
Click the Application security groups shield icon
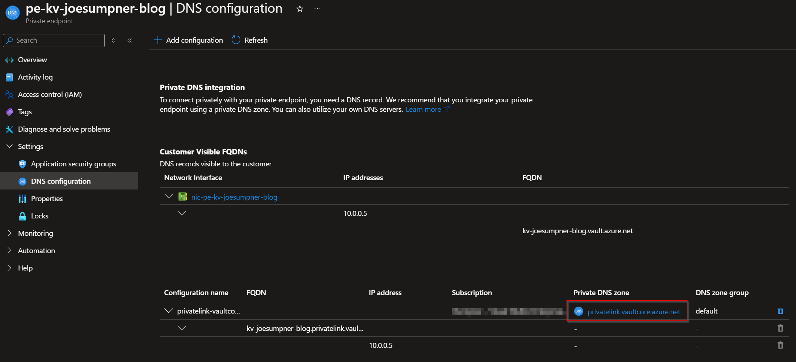coord(22,164)
